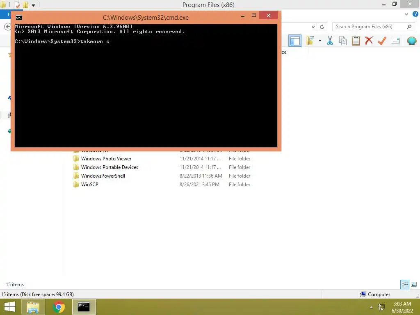Screen dimensions: 420x315
Task: Expand the ribbon with the chevron
Action: (x=406, y=14)
